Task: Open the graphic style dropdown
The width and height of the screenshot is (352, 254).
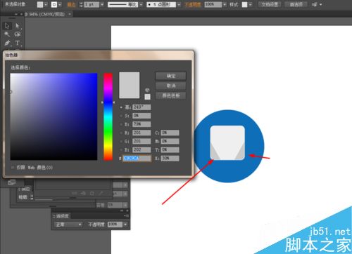Action: pos(250,4)
